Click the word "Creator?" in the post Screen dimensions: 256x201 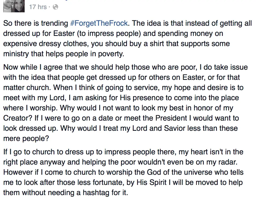tap(18, 118)
